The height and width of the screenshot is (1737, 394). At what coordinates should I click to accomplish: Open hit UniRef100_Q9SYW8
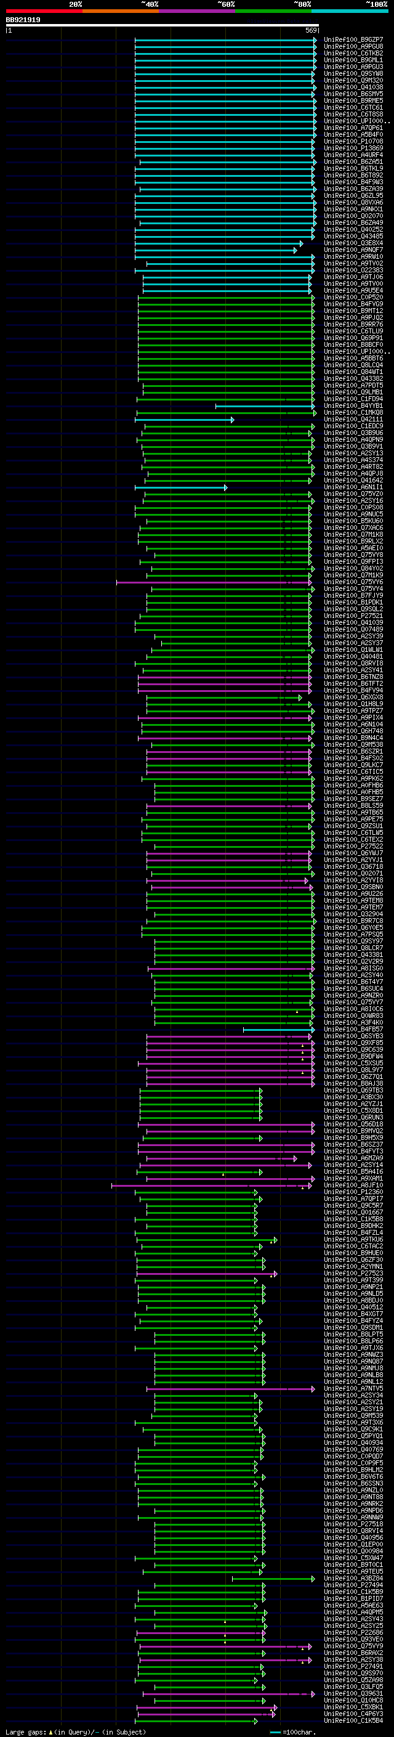click(x=353, y=73)
